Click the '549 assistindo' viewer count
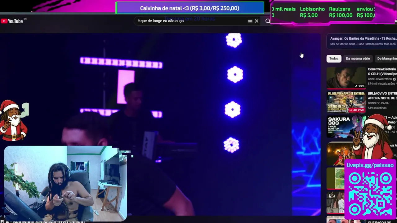The image size is (397, 223). click(377, 108)
